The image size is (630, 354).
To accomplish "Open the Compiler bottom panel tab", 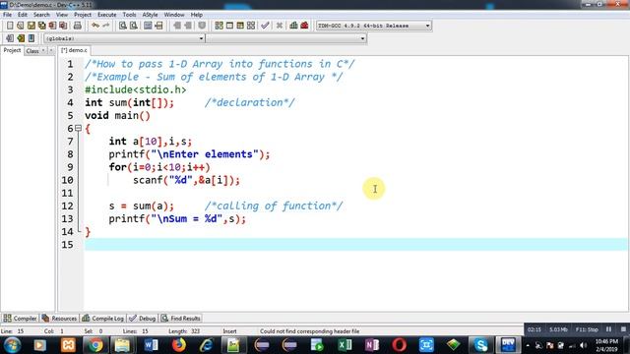I will pyautogui.click(x=20, y=319).
